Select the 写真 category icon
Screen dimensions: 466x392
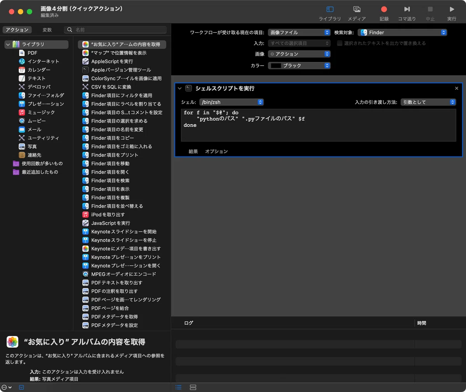pyautogui.click(x=22, y=146)
